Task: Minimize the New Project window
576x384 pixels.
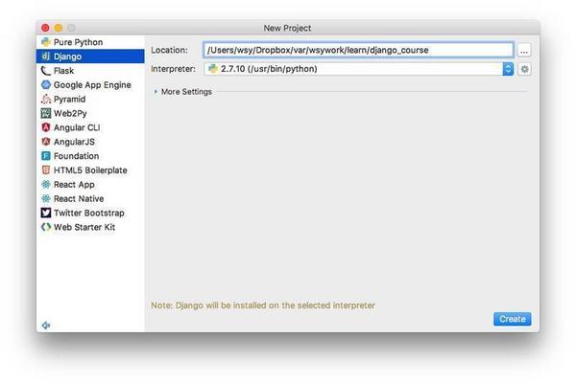Action: pyautogui.click(x=59, y=28)
